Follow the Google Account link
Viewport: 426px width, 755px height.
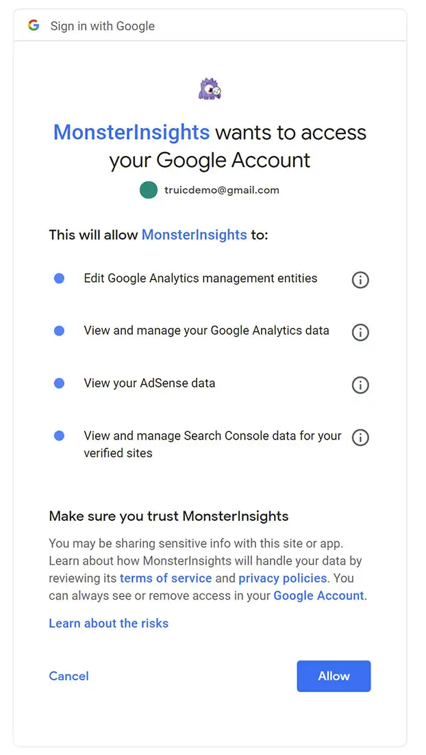tap(318, 596)
